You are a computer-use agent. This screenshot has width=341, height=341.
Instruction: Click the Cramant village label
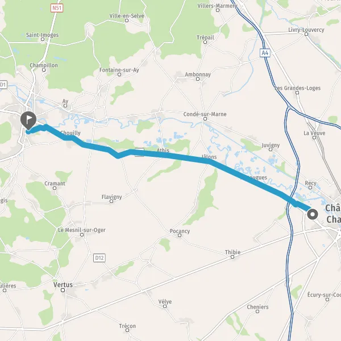tap(55, 184)
